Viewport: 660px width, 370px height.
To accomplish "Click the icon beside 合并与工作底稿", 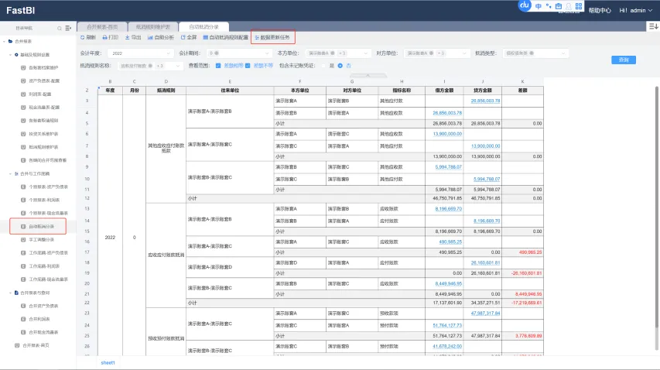I will tap(16, 173).
